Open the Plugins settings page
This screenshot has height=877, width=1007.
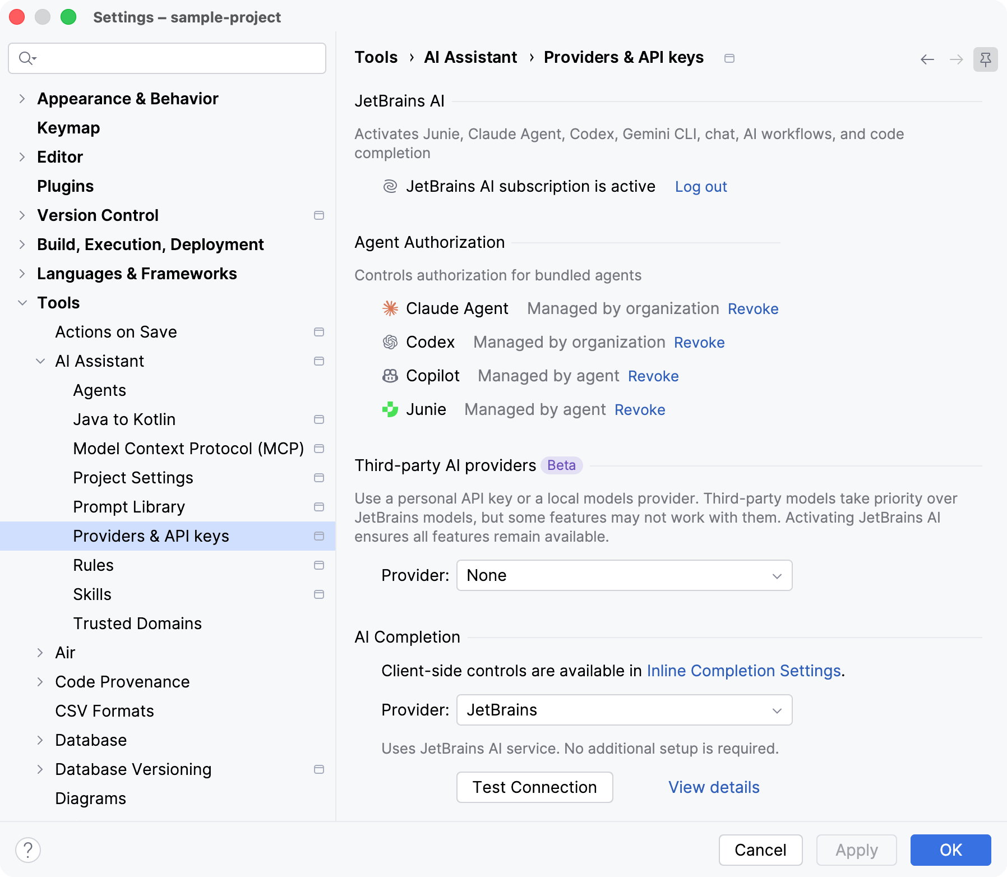66,186
